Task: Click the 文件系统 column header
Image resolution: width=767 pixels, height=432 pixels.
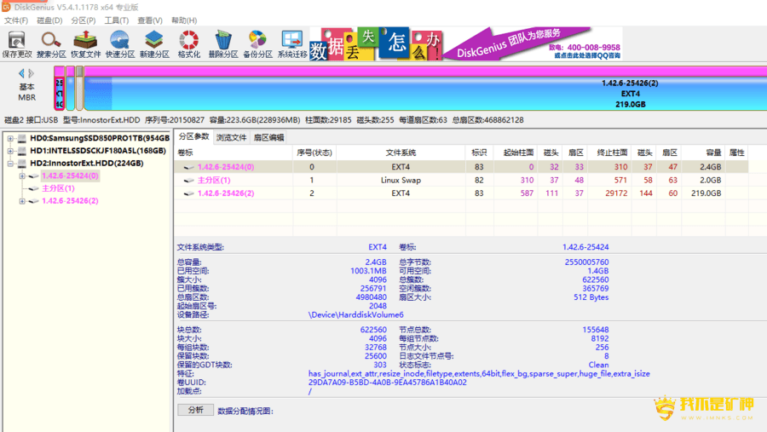Action: [x=401, y=153]
